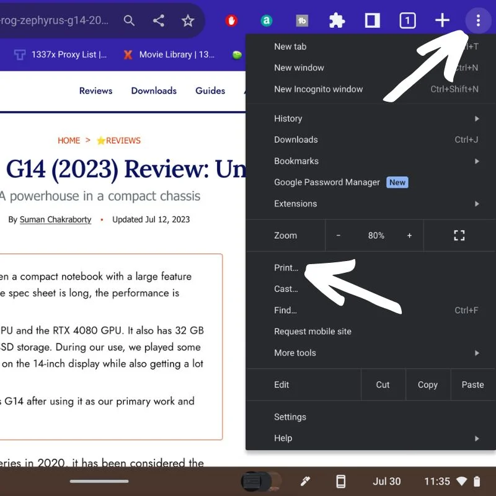Open the Extensions puzzle piece icon
This screenshot has width=496, height=496.
click(x=337, y=20)
